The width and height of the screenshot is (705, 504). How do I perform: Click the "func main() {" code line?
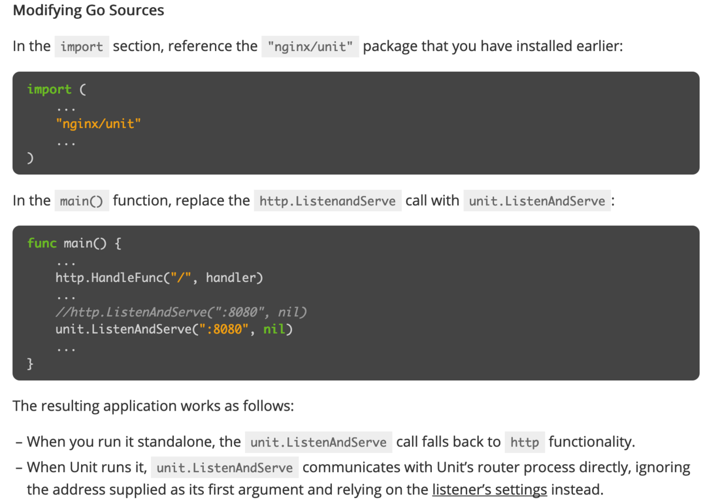[74, 243]
